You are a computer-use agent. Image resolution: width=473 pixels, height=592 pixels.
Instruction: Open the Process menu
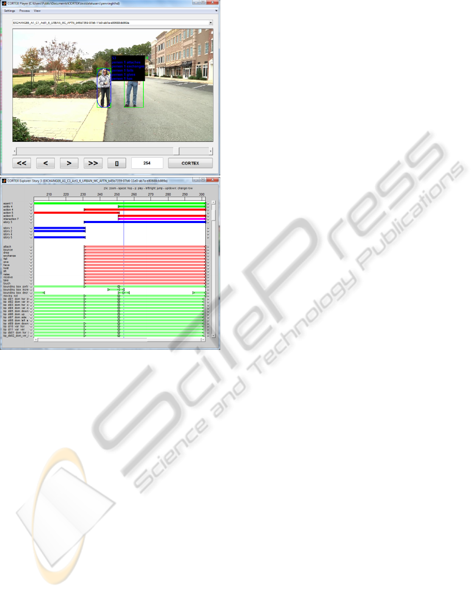pyautogui.click(x=24, y=10)
